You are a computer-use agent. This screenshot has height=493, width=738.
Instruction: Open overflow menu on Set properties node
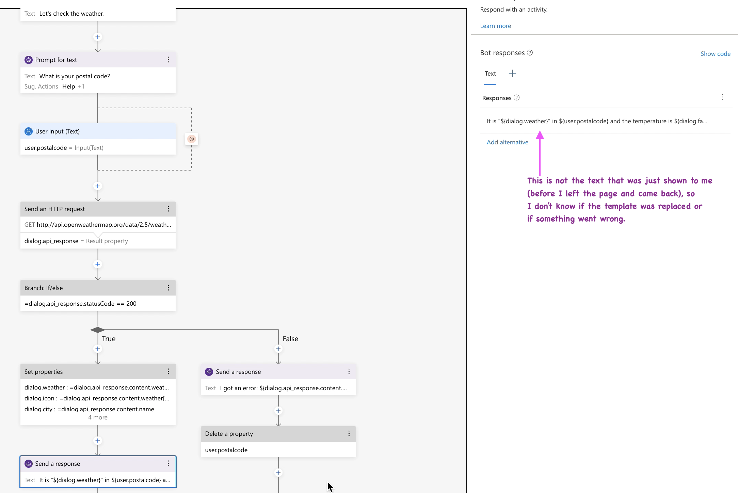pos(168,371)
